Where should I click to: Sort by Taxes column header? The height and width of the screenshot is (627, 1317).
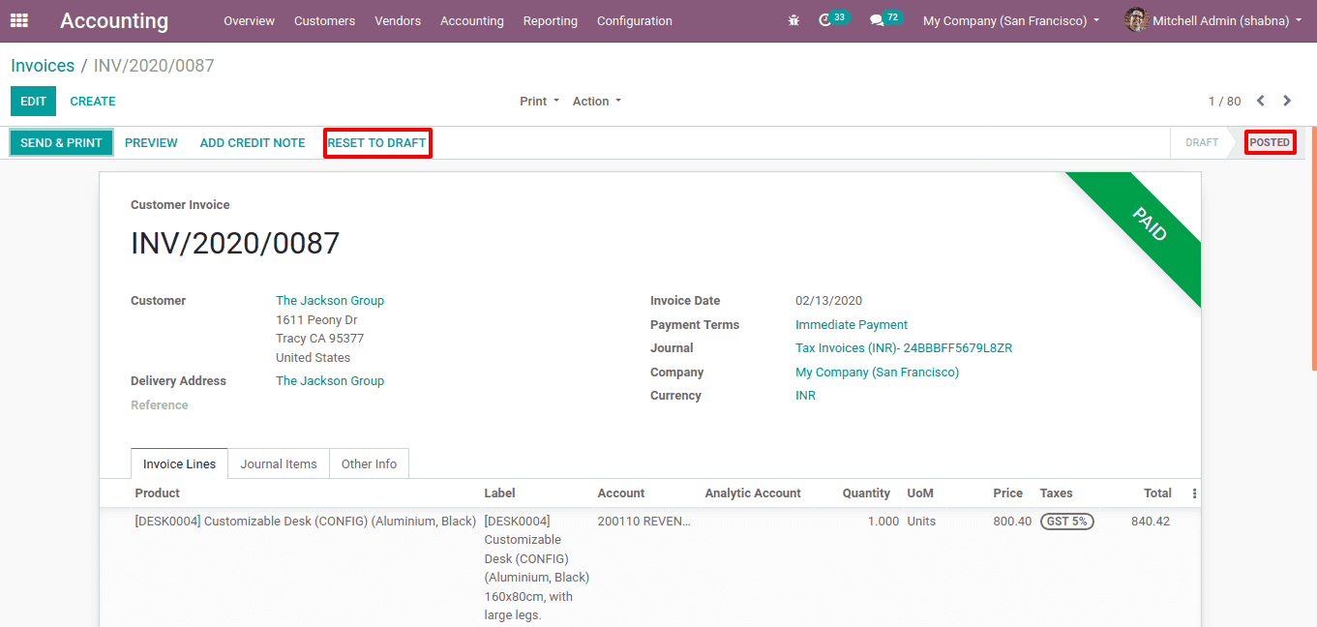click(x=1057, y=493)
